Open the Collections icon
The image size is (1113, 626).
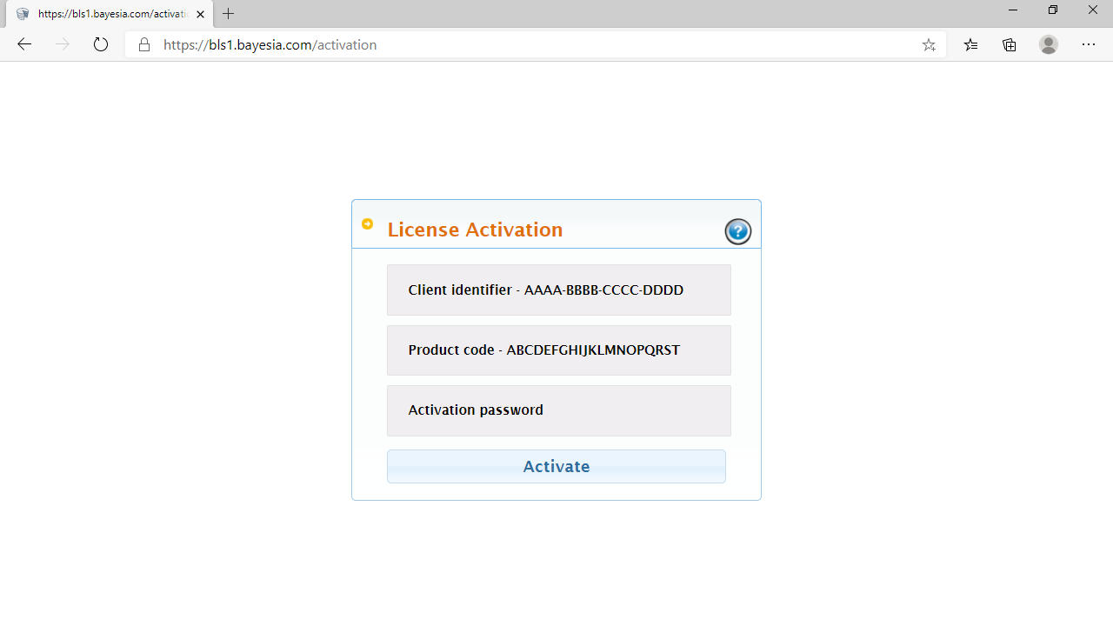tap(1009, 44)
